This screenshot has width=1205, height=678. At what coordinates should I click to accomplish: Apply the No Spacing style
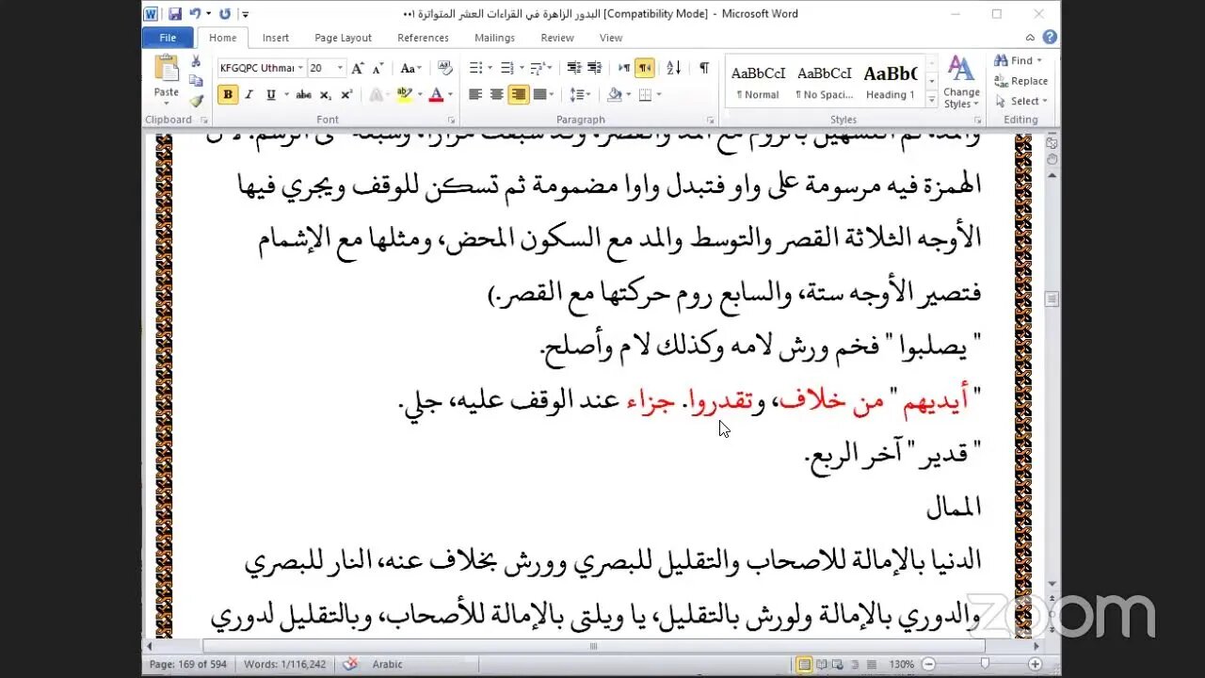[x=824, y=82]
